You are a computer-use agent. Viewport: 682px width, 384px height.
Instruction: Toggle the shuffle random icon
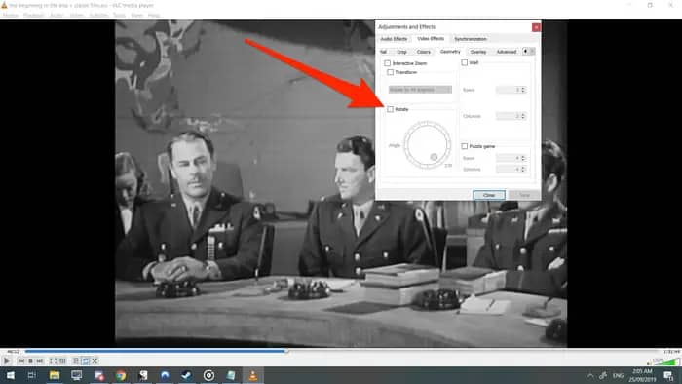coord(95,361)
